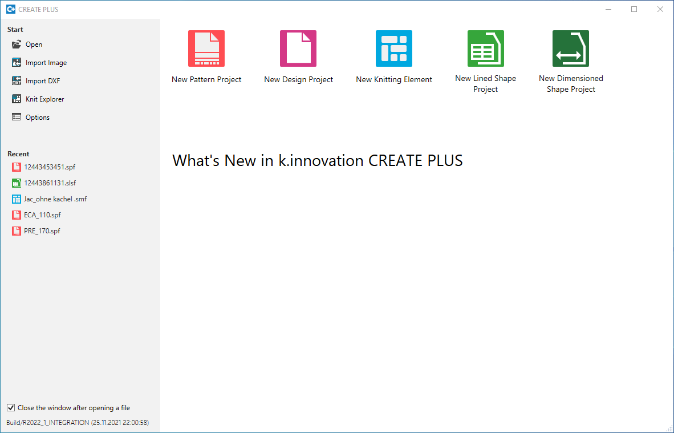Start a New Dimensioned Shape Project
The image size is (674, 433).
click(x=571, y=48)
